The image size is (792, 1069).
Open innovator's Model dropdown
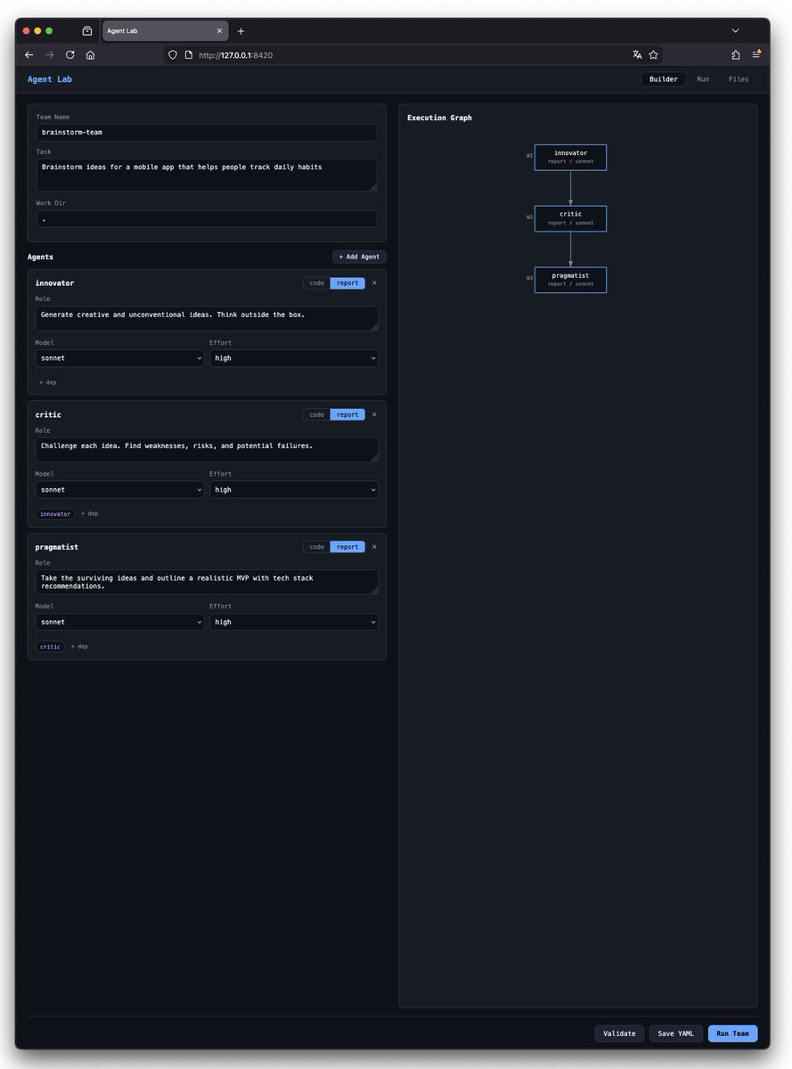pyautogui.click(x=120, y=358)
